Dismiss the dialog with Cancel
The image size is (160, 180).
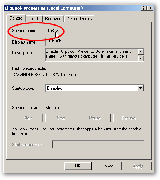[x=108, y=166]
